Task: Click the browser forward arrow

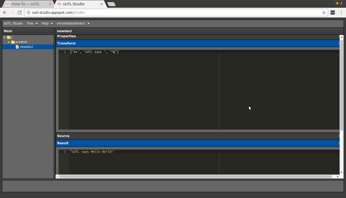Action: pyautogui.click(x=12, y=13)
